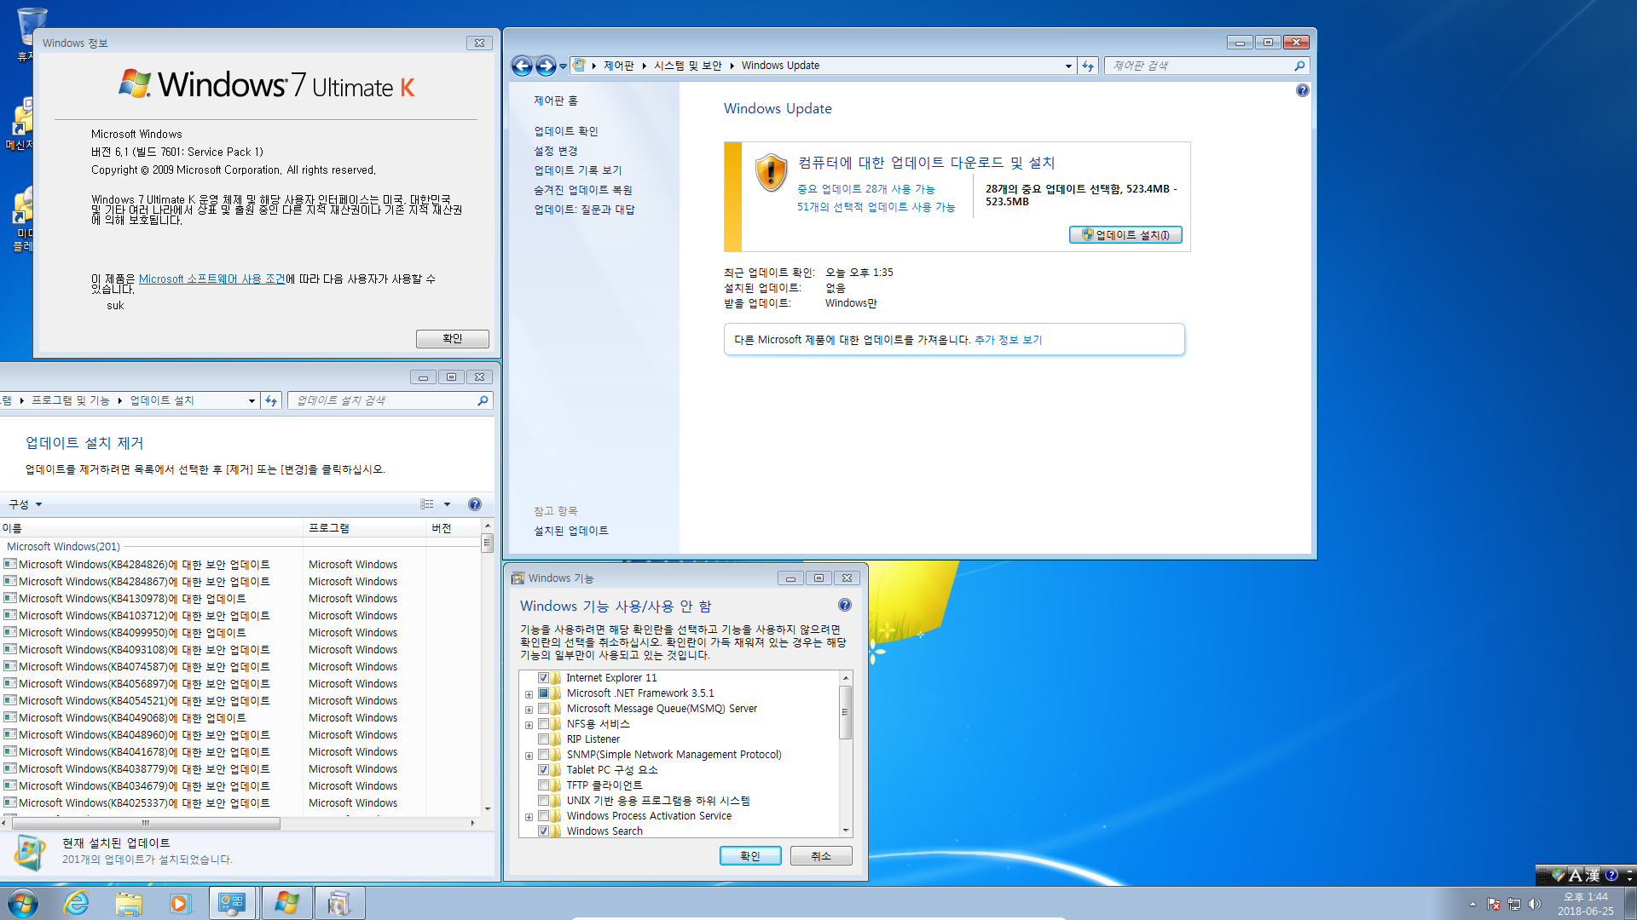
Task: Open volume speaker icon in tray
Action: (1535, 904)
